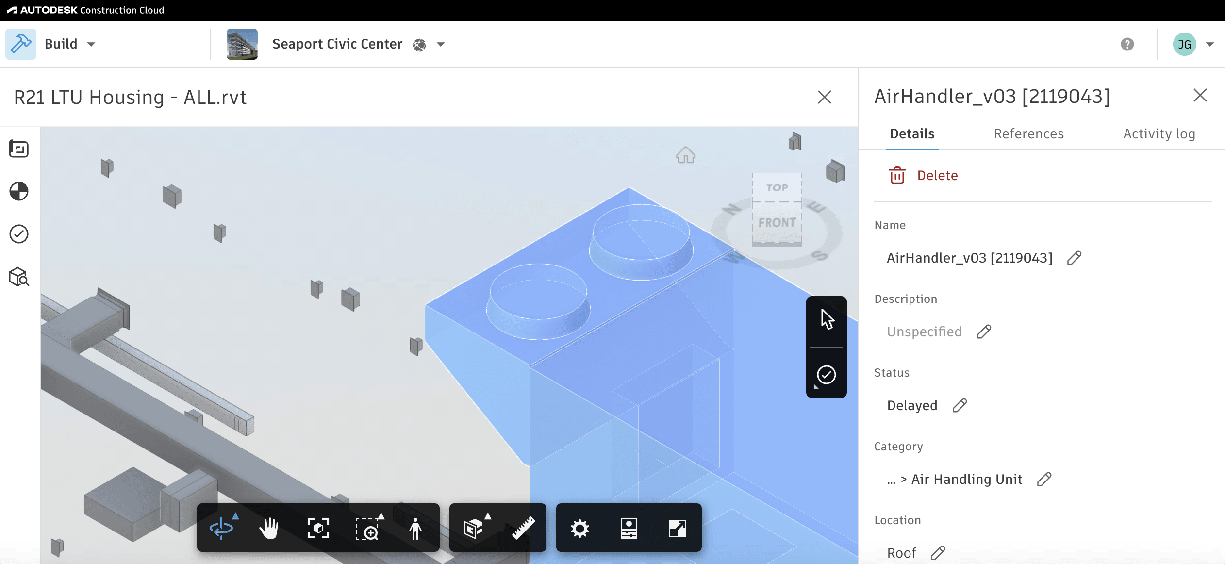Select the Orbit tool in viewer toolbar
Image resolution: width=1225 pixels, height=564 pixels.
click(x=221, y=528)
